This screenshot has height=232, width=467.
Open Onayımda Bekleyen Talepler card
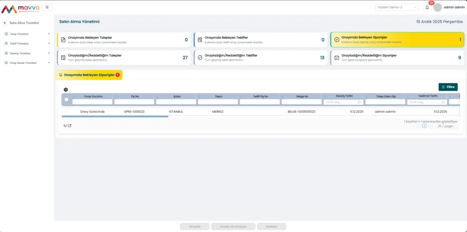pyautogui.click(x=124, y=40)
